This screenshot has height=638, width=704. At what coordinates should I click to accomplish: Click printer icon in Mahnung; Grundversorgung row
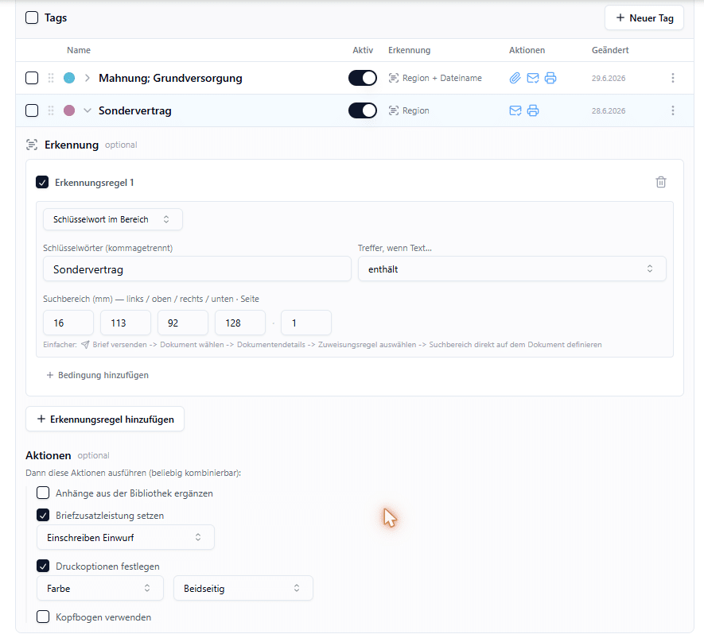pos(550,78)
